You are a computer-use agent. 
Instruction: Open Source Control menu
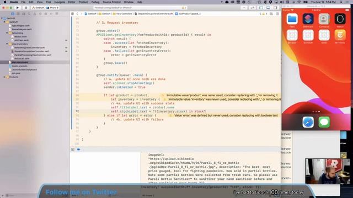(111, 2)
